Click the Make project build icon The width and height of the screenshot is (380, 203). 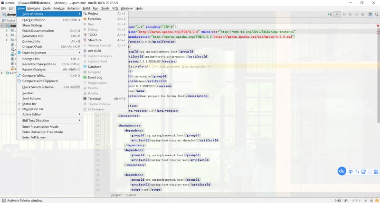point(330,15)
